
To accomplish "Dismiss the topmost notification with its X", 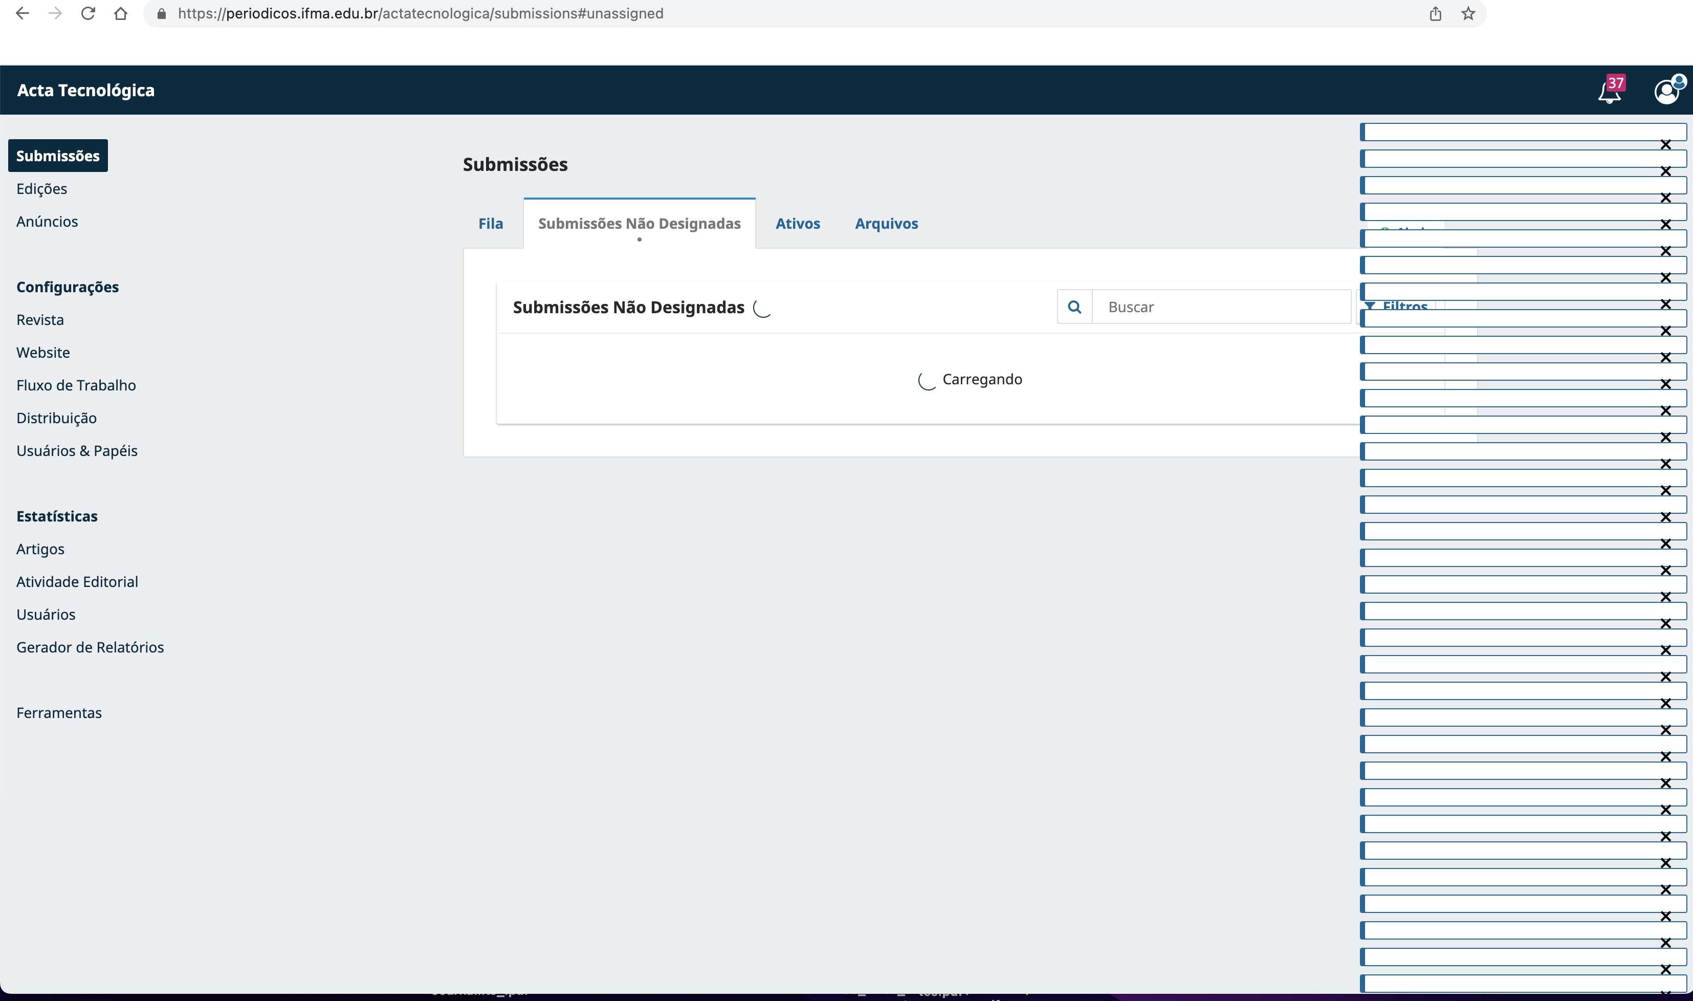I will pyautogui.click(x=1665, y=144).
